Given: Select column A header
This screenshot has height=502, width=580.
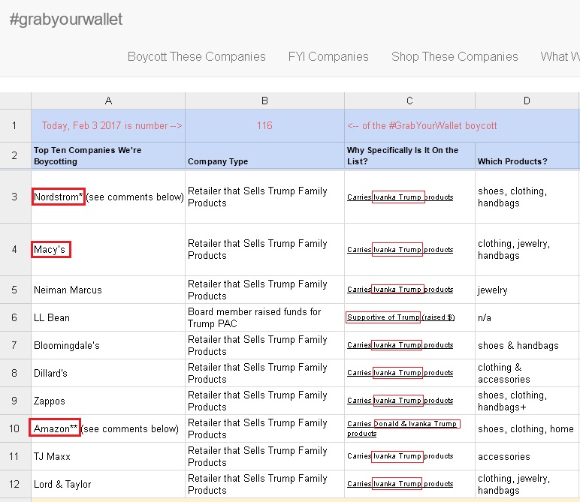Looking at the screenshot, I should (x=108, y=101).
